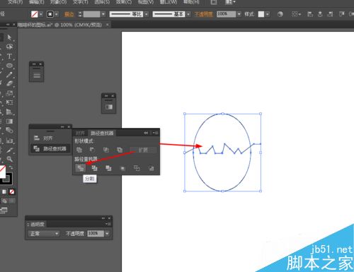The width and height of the screenshot is (354, 272).
Task: Click Merge in Pathfinder panel
Action: [108, 168]
